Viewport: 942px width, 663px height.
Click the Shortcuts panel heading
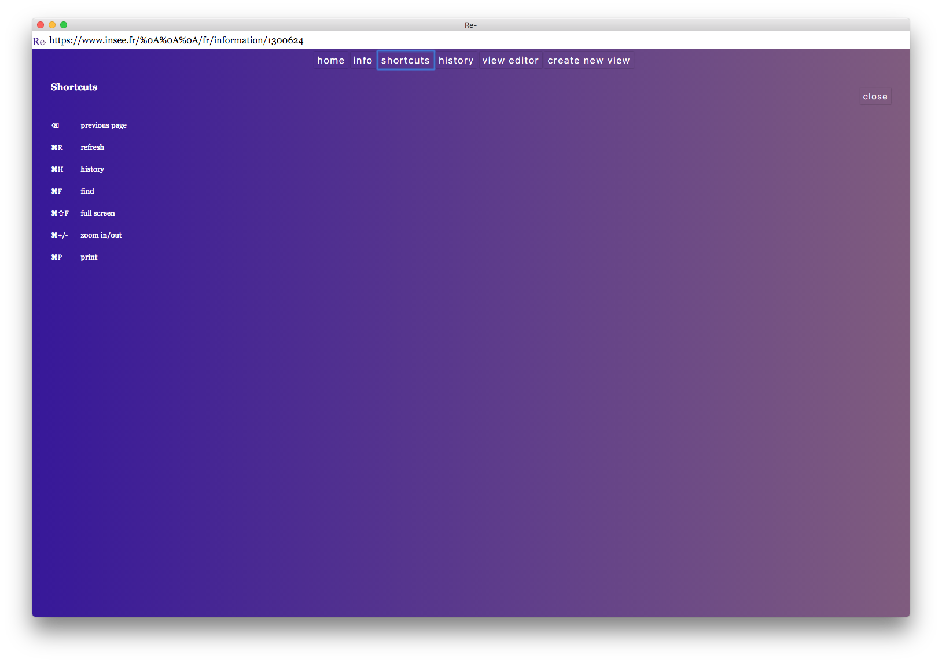pyautogui.click(x=74, y=87)
